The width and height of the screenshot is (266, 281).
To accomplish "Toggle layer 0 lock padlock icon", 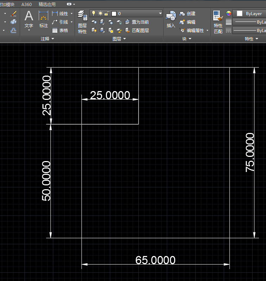I will pyautogui.click(x=107, y=13).
